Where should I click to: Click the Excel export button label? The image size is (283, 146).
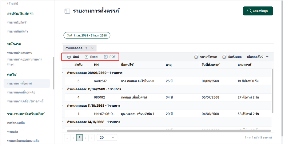[94, 57]
